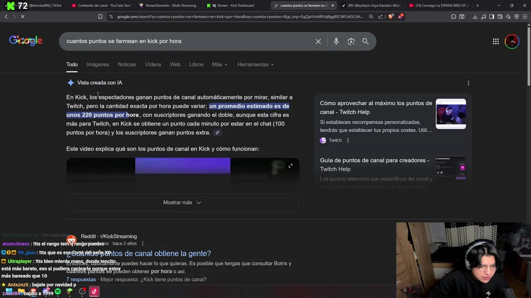The image size is (531, 298).
Task: Open zoom control in address bar
Action: click(371, 17)
